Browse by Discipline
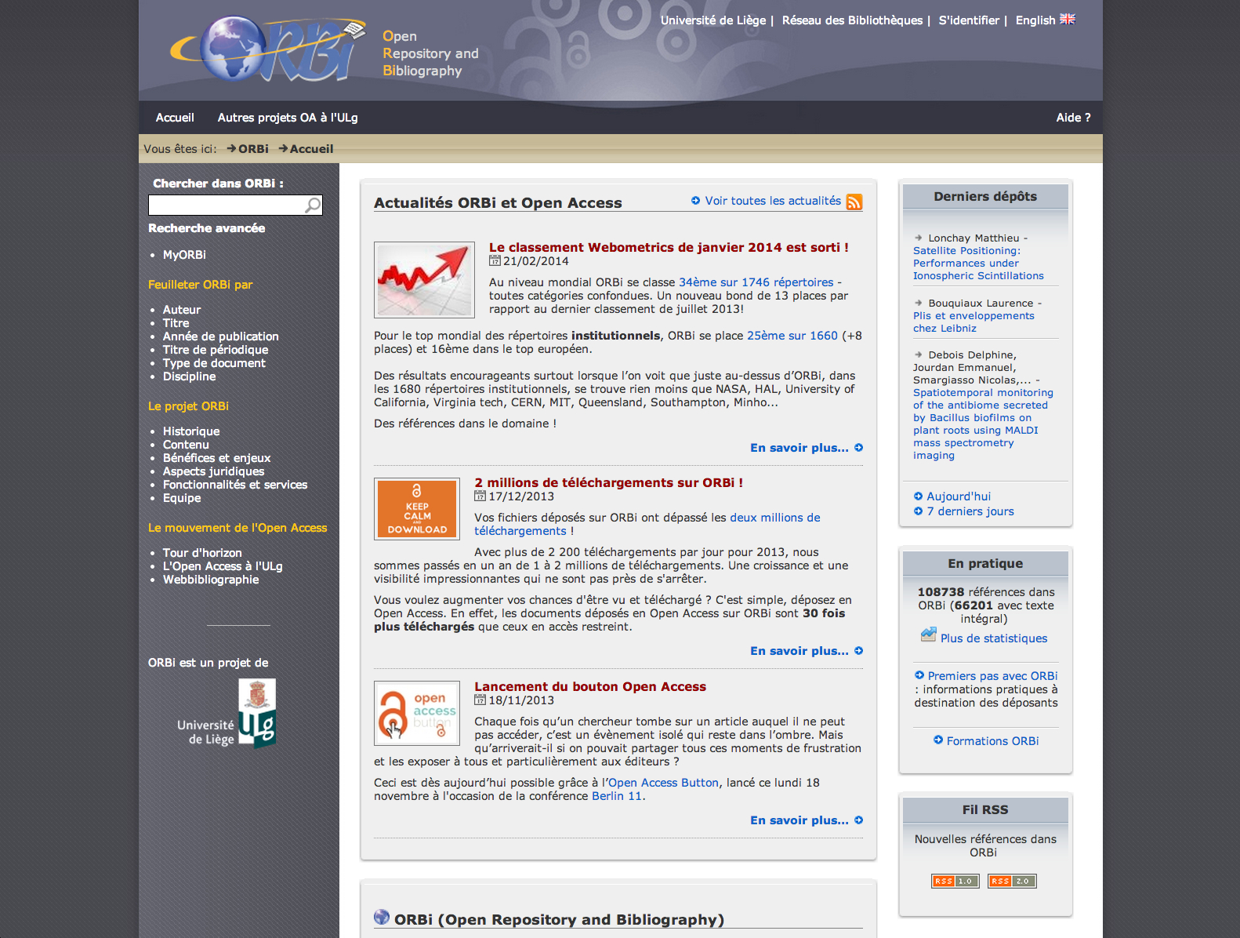The height and width of the screenshot is (938, 1240). tap(189, 376)
